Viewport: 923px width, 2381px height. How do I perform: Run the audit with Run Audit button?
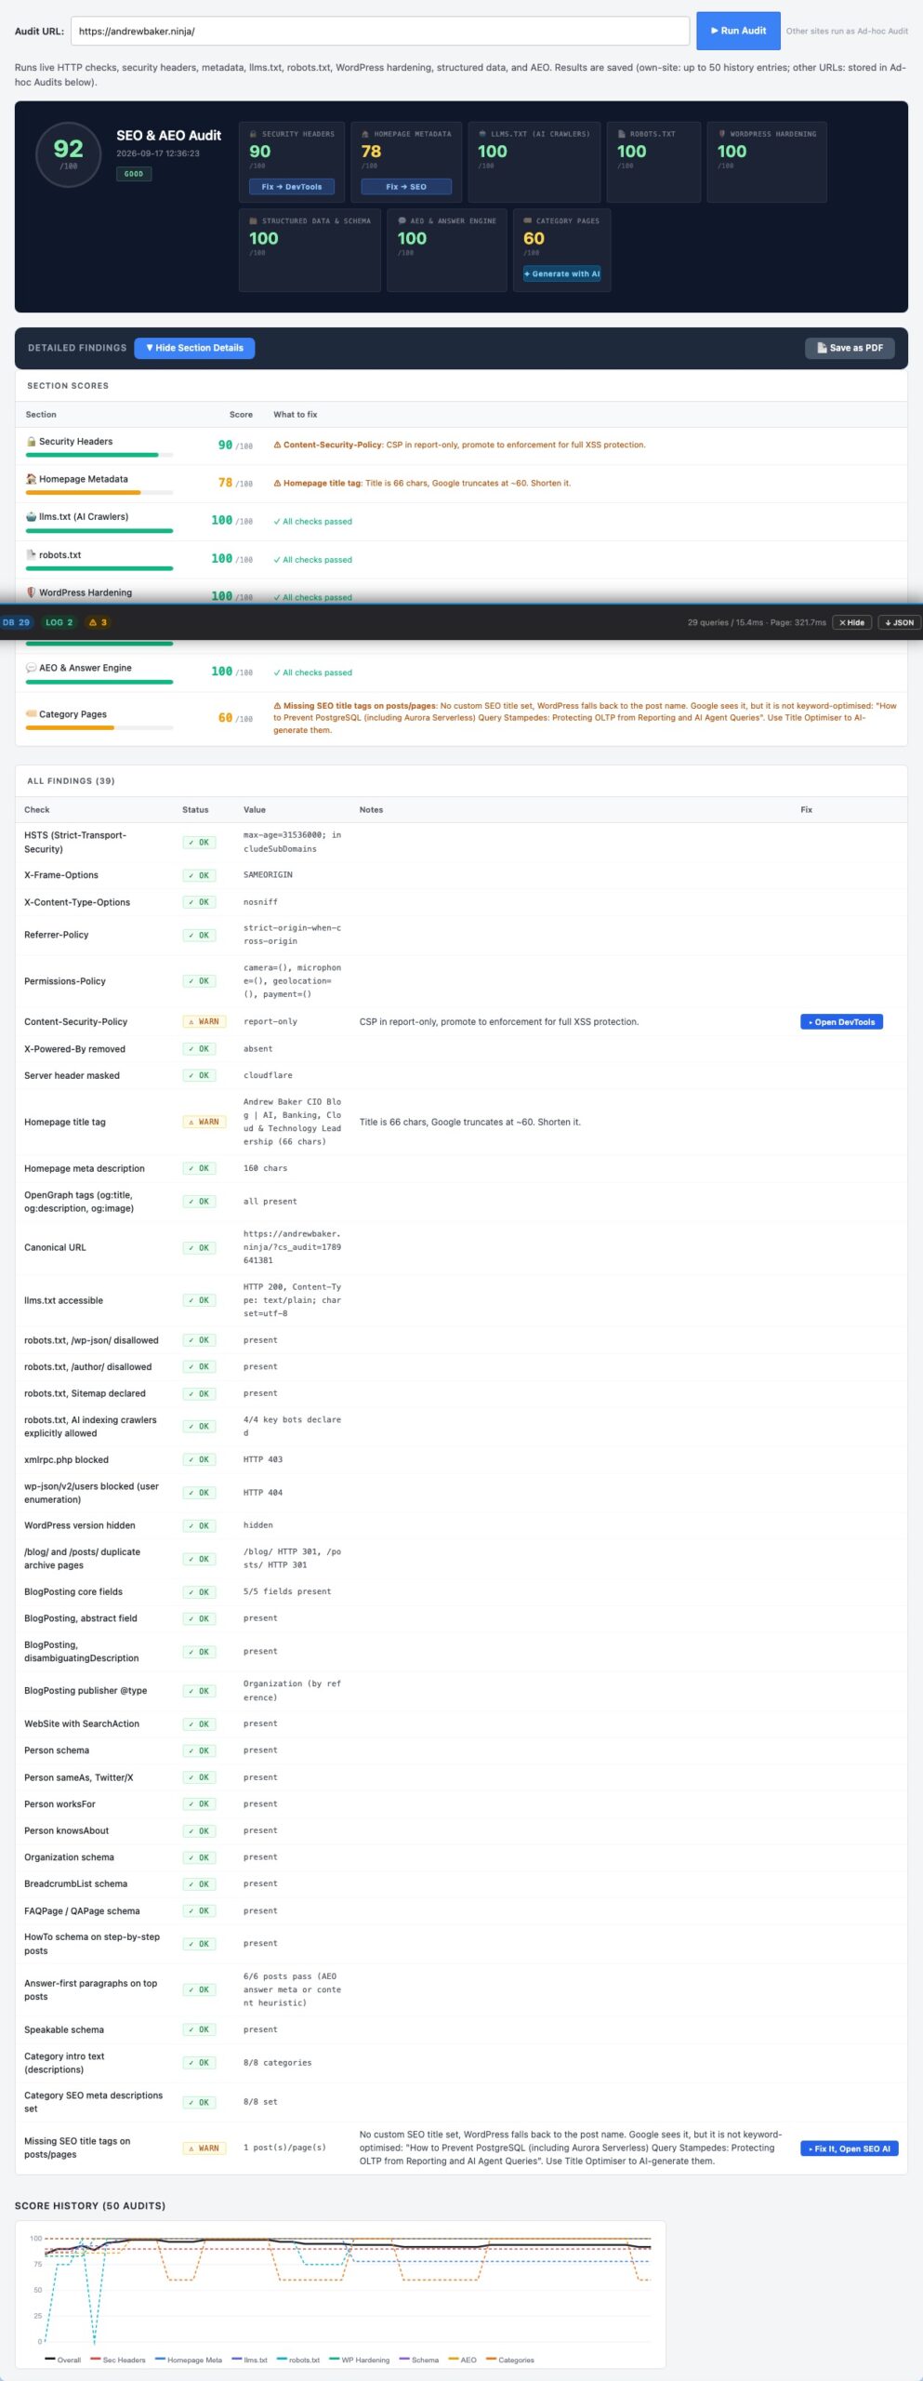click(x=738, y=31)
